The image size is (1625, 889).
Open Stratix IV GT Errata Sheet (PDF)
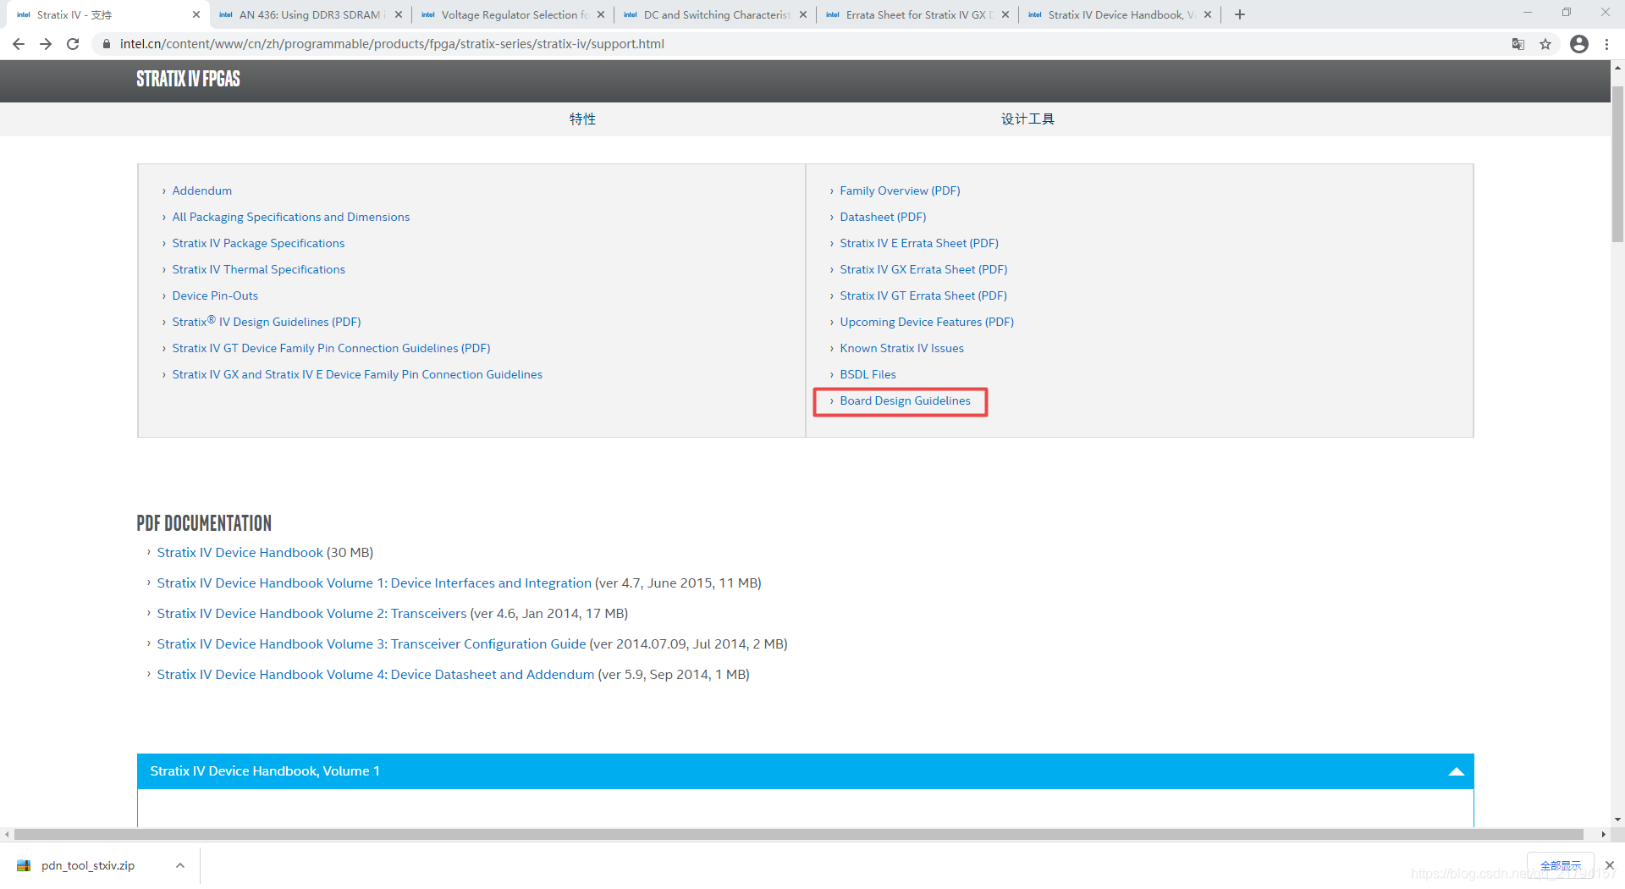pyautogui.click(x=923, y=295)
